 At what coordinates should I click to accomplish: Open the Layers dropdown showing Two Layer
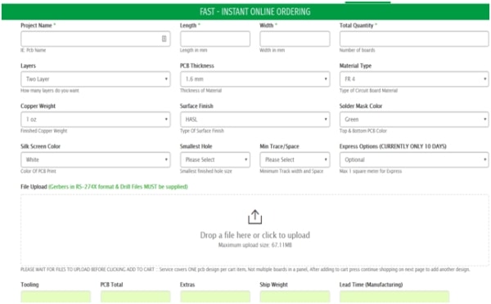[x=96, y=79]
